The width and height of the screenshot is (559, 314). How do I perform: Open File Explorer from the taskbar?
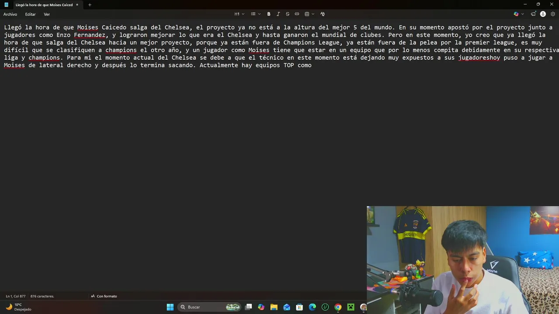(x=274, y=307)
